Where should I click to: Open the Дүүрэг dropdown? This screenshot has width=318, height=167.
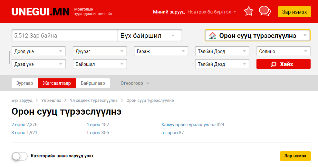100,51
